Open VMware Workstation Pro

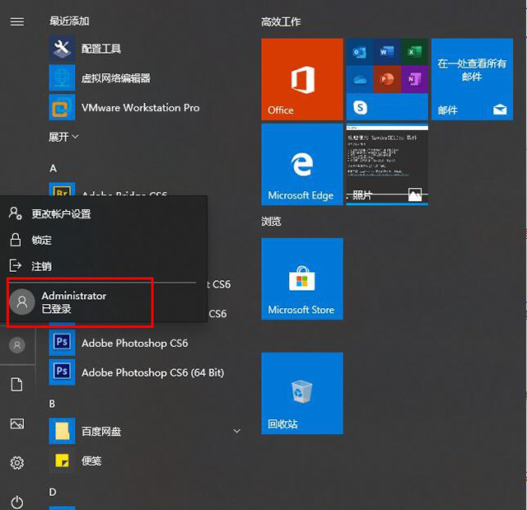click(x=63, y=108)
